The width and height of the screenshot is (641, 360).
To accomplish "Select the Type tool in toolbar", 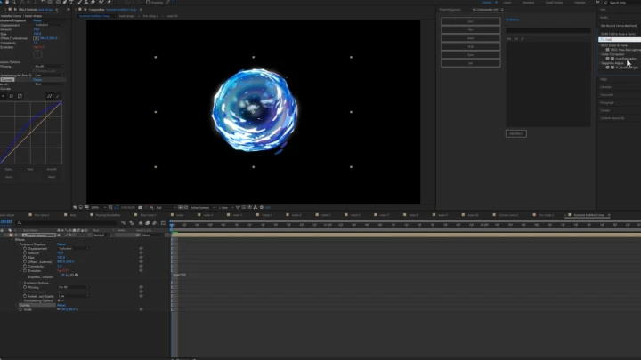I will [71, 2].
